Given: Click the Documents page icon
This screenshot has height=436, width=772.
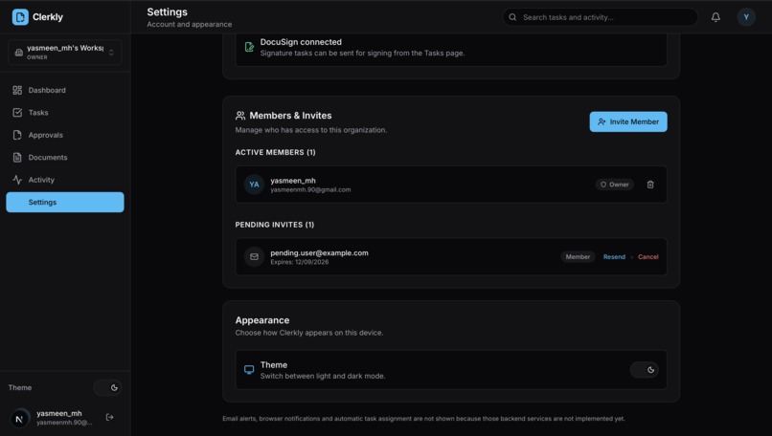Looking at the screenshot, I should (x=17, y=158).
